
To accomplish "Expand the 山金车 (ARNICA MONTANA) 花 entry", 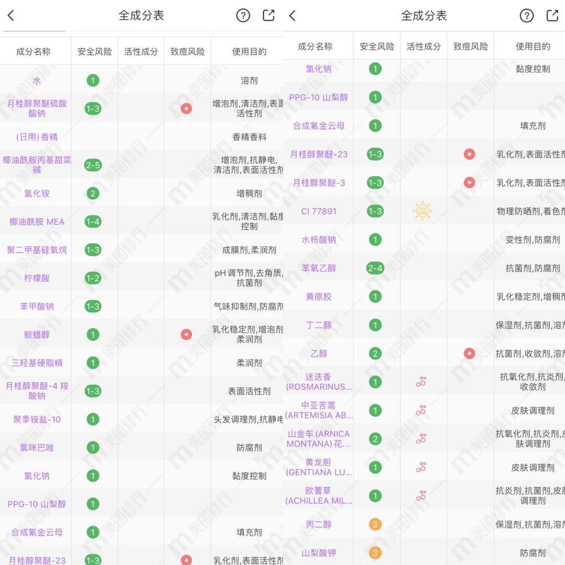I will coord(318,439).
